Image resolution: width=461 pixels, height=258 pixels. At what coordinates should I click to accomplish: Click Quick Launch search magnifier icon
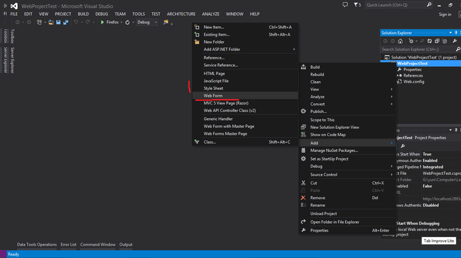coord(429,5)
